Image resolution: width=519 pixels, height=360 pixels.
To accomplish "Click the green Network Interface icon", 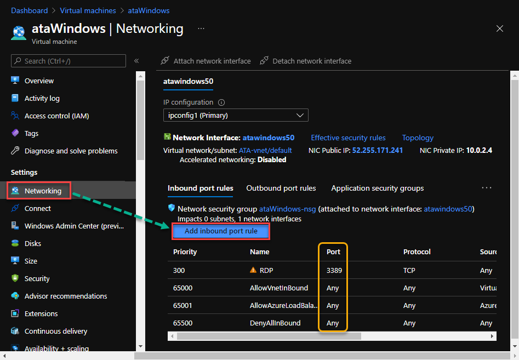I will point(167,136).
